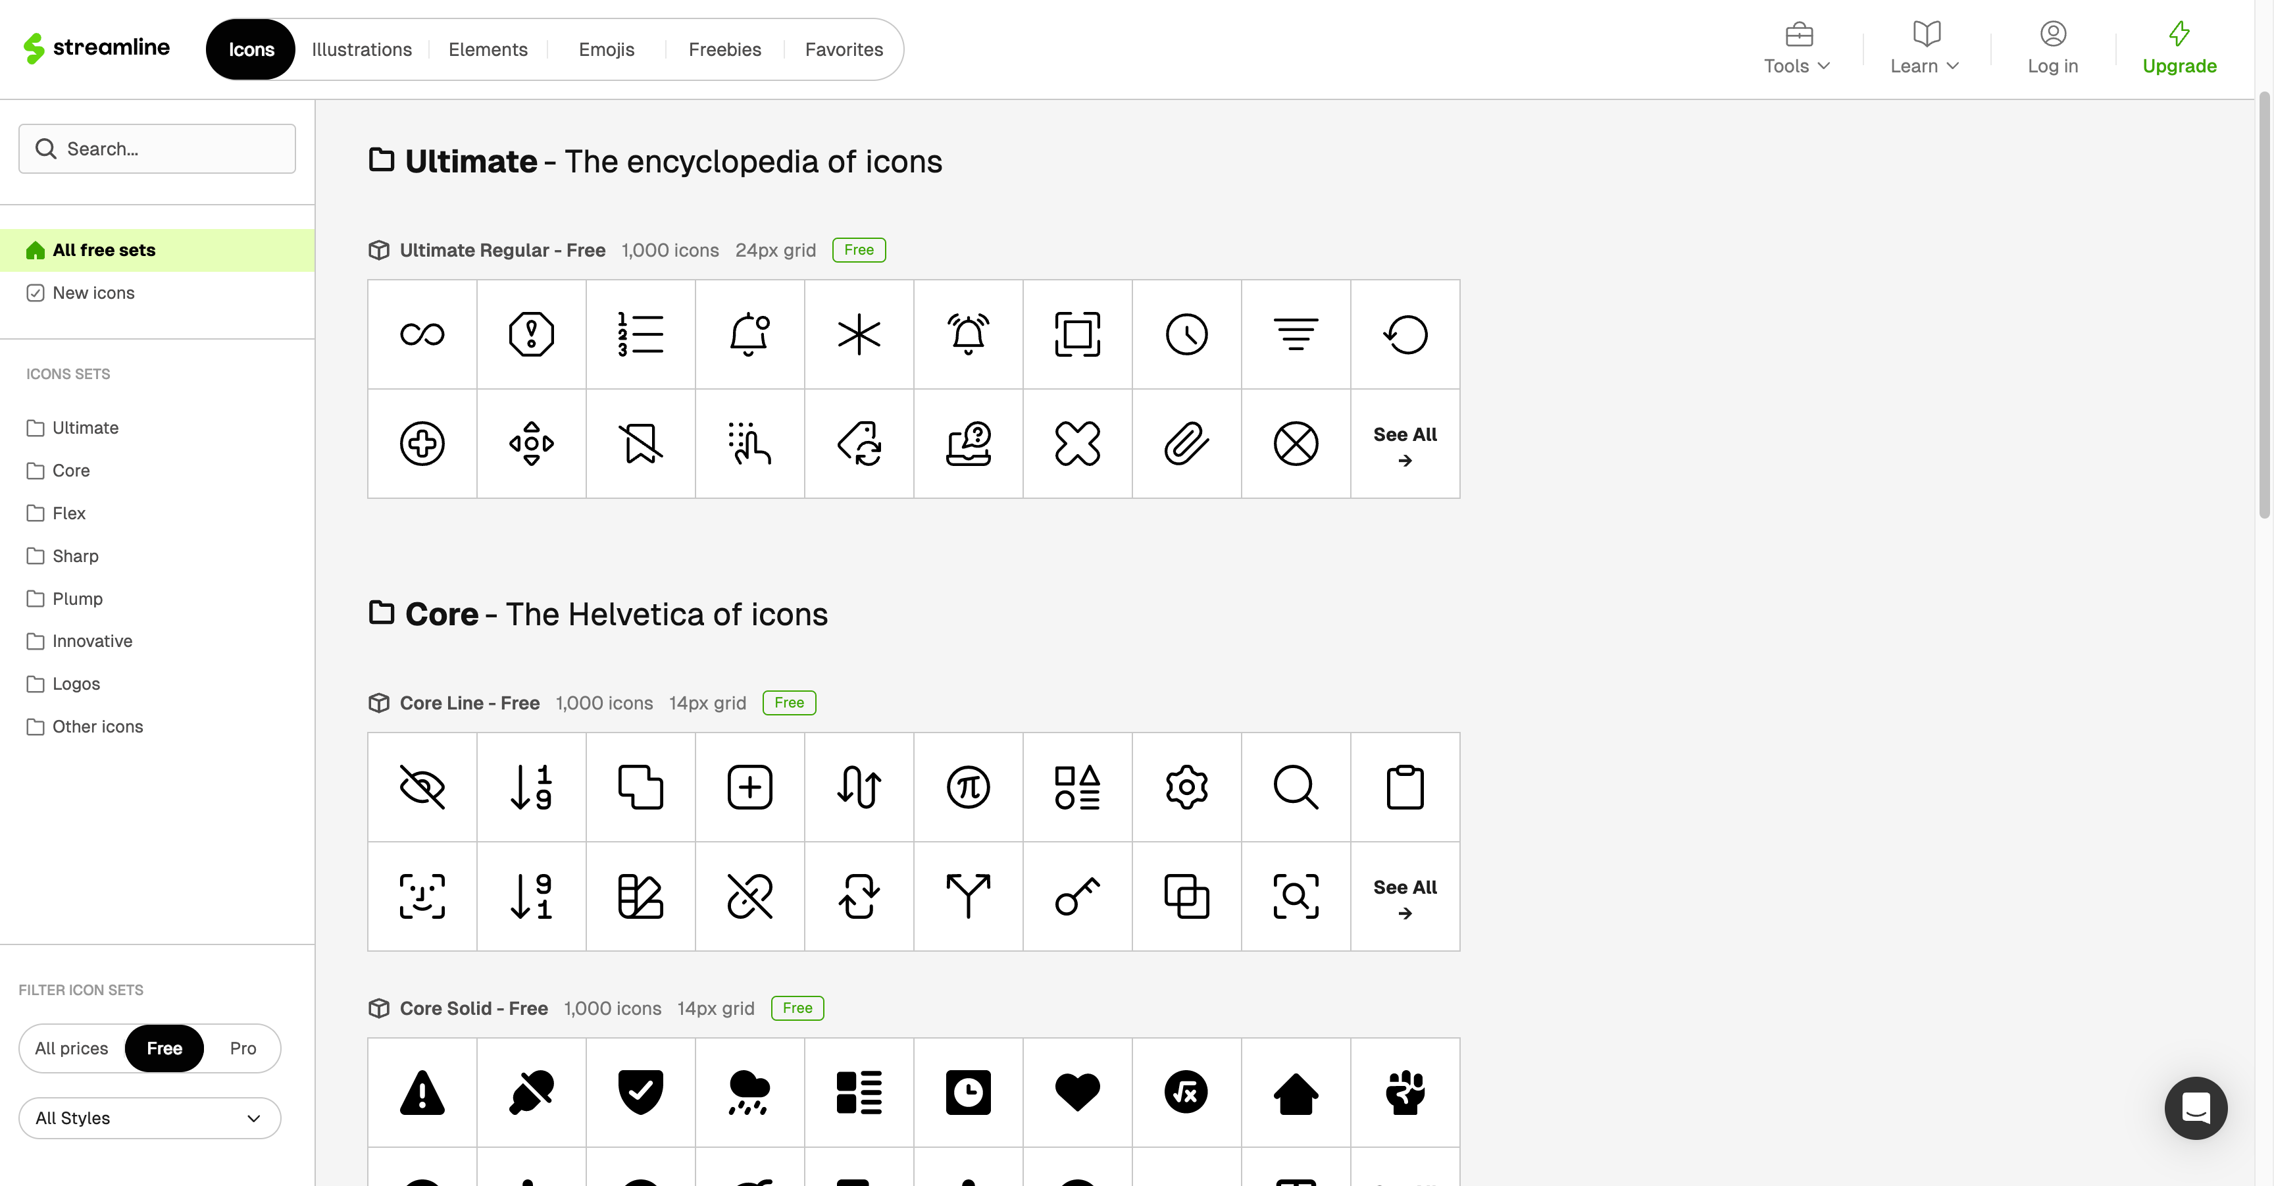Click the home icon in Core Solid
Screen dimensions: 2274x1186
1296,1093
